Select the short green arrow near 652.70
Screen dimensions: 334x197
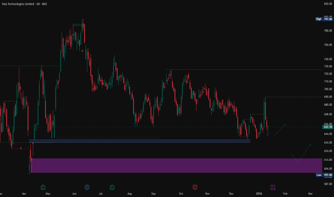tap(280, 130)
